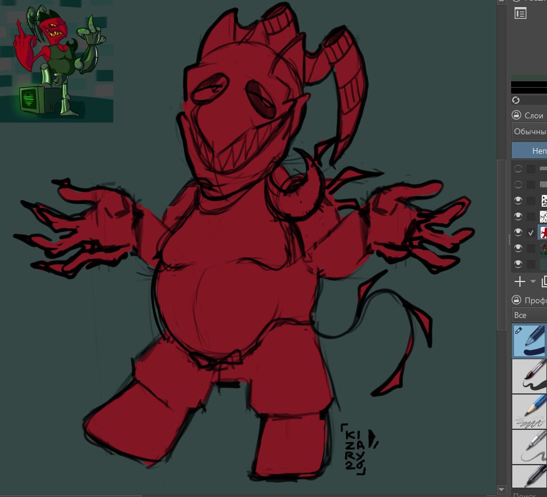Select the layer list panel icon at top
The height and width of the screenshot is (497, 547).
point(521,13)
